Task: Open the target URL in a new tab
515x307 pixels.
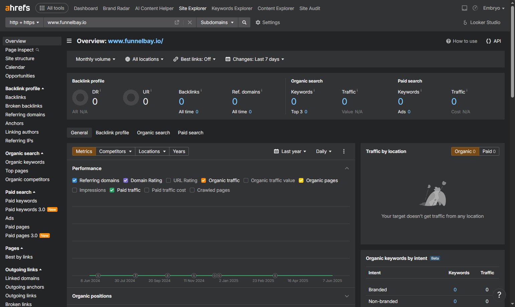Action: 177,22
